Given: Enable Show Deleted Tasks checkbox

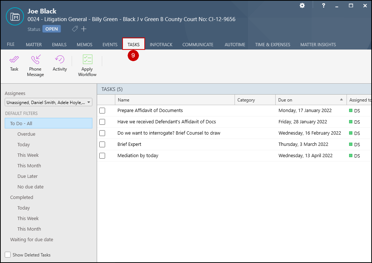Looking at the screenshot, I should pos(8,255).
